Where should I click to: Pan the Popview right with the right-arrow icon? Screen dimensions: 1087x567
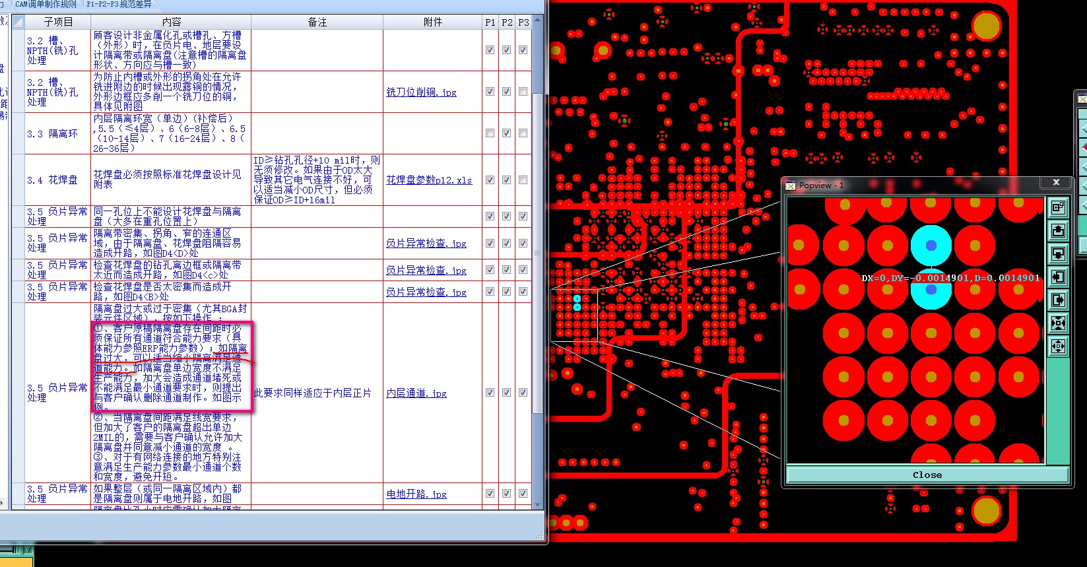point(1058,300)
